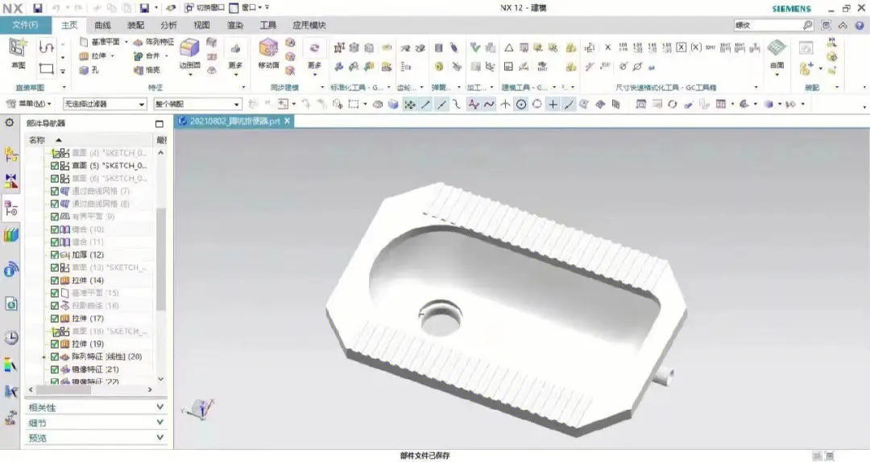Click the 3D squat toilet model in viewport
This screenshot has width=870, height=462.
(x=507, y=308)
